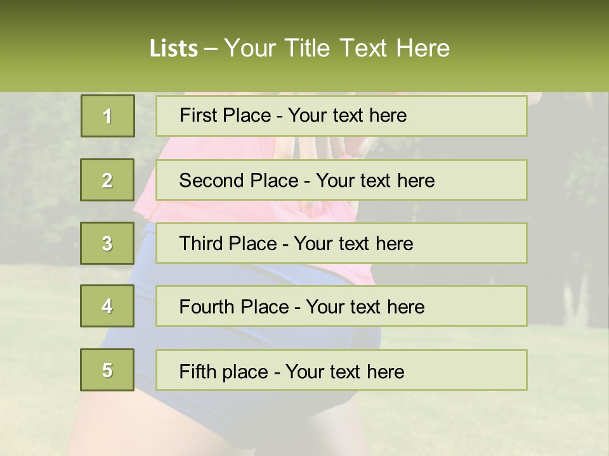Select the Fourth Place text box

[341, 307]
